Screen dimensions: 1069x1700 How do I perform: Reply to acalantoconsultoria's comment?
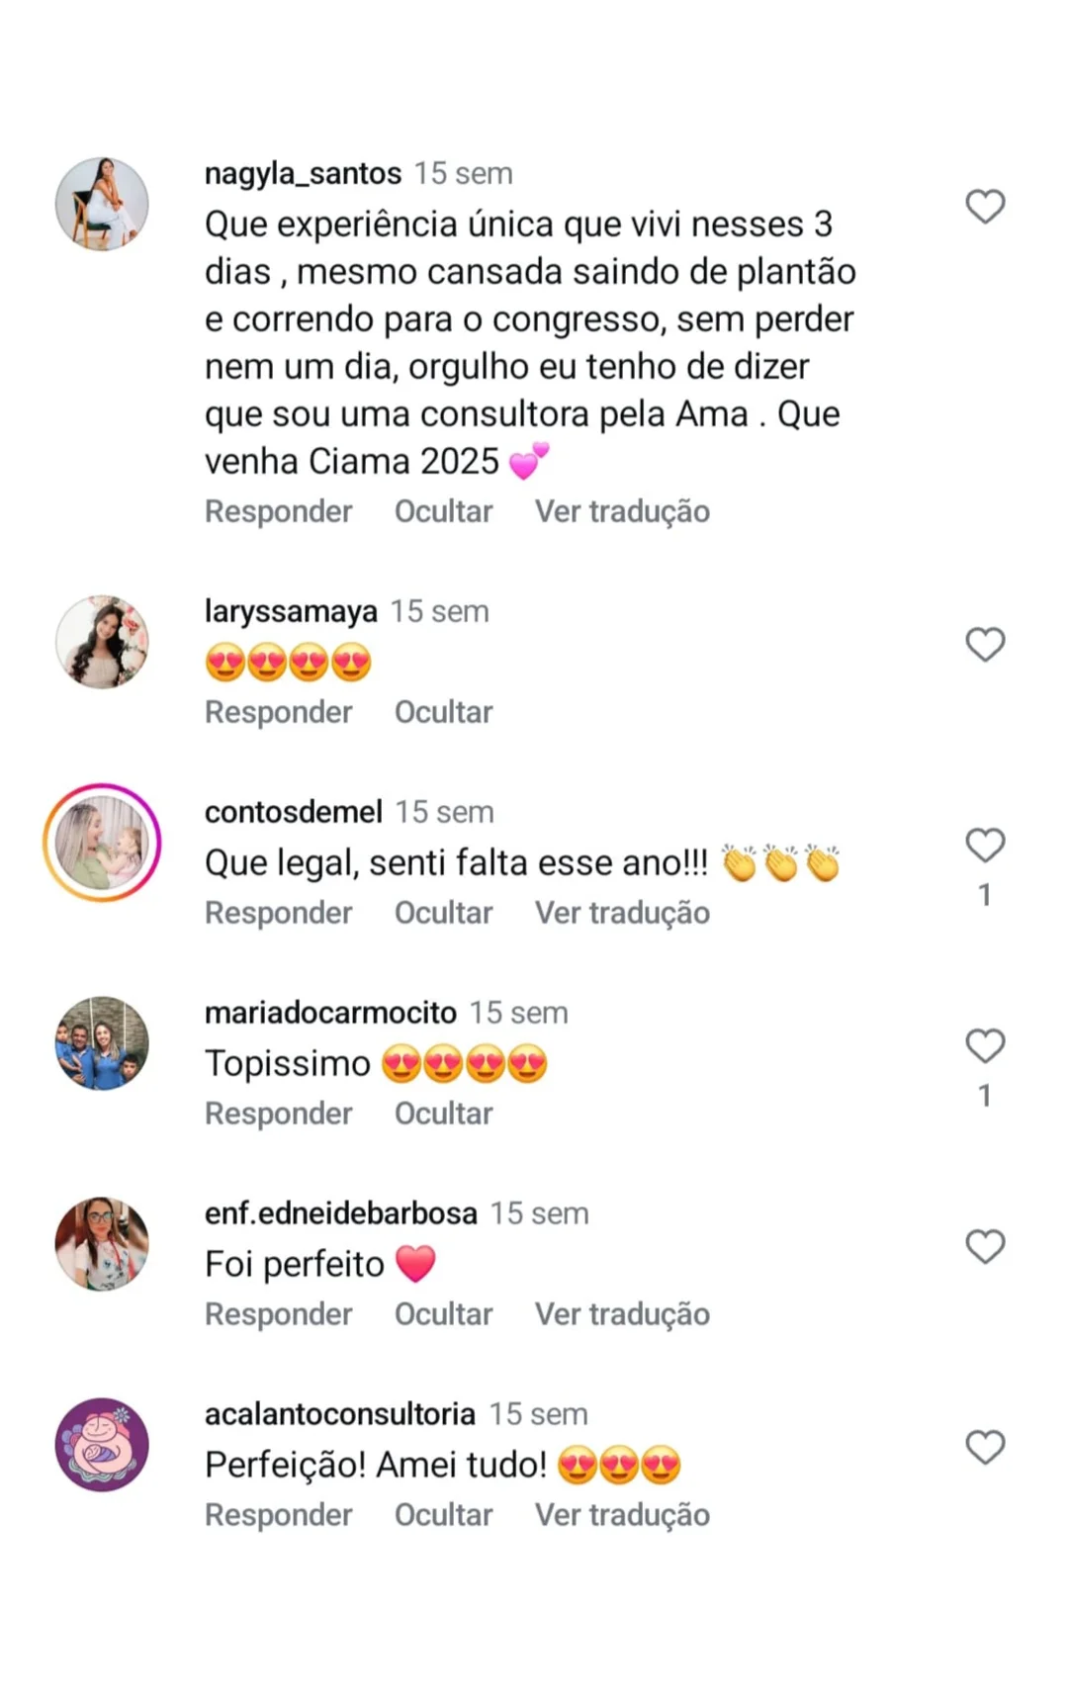point(278,1515)
